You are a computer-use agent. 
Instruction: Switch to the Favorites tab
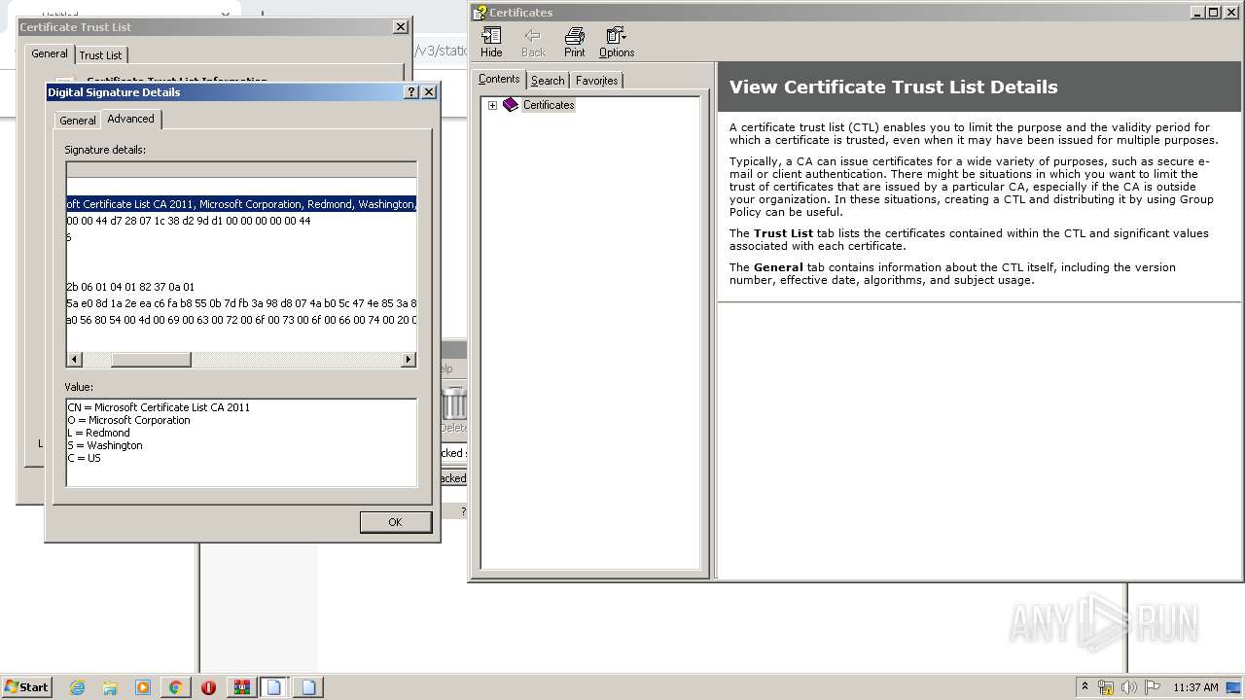coord(596,81)
